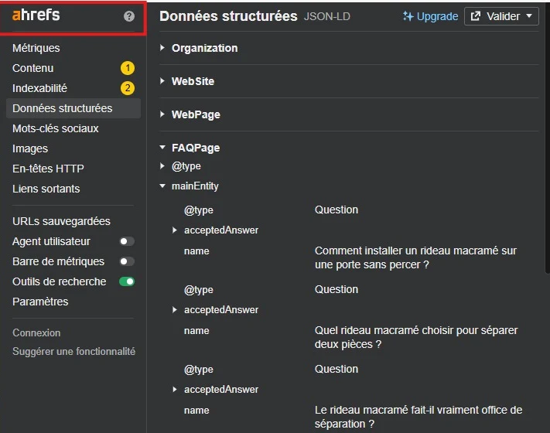The image size is (550, 433).
Task: Collapse the FAQPage section
Action: 162,148
